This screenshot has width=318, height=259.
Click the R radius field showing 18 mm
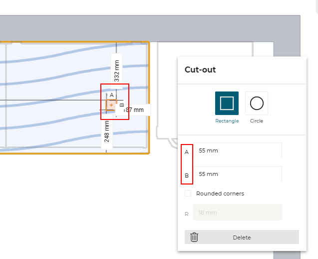pyautogui.click(x=238, y=212)
